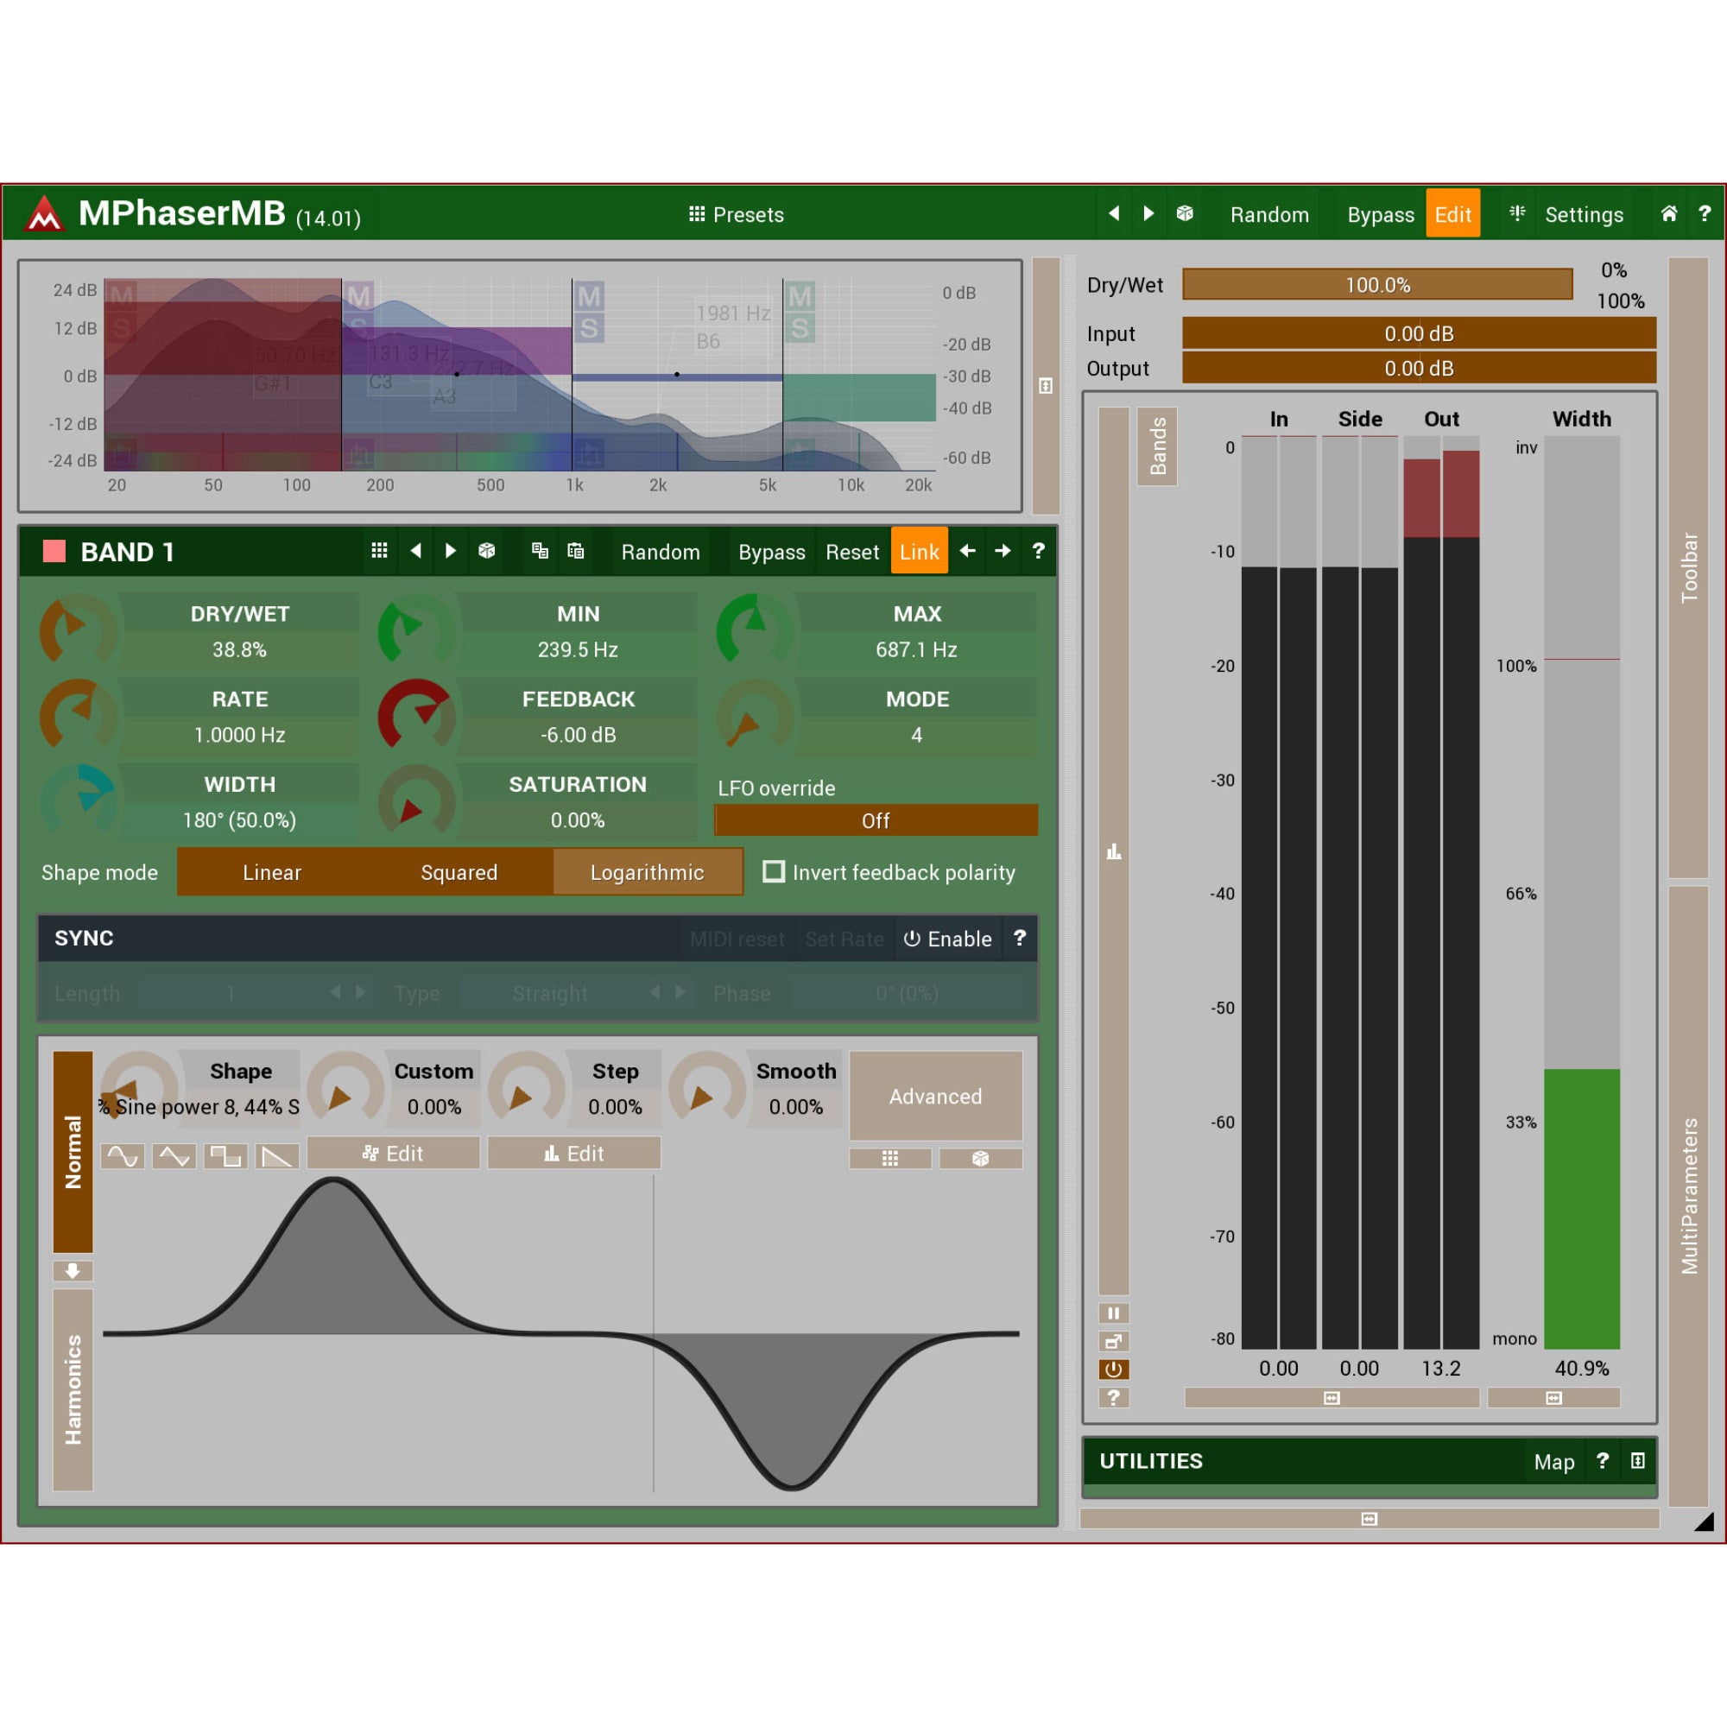Enable the Sync section
The width and height of the screenshot is (1727, 1727).
(x=947, y=939)
